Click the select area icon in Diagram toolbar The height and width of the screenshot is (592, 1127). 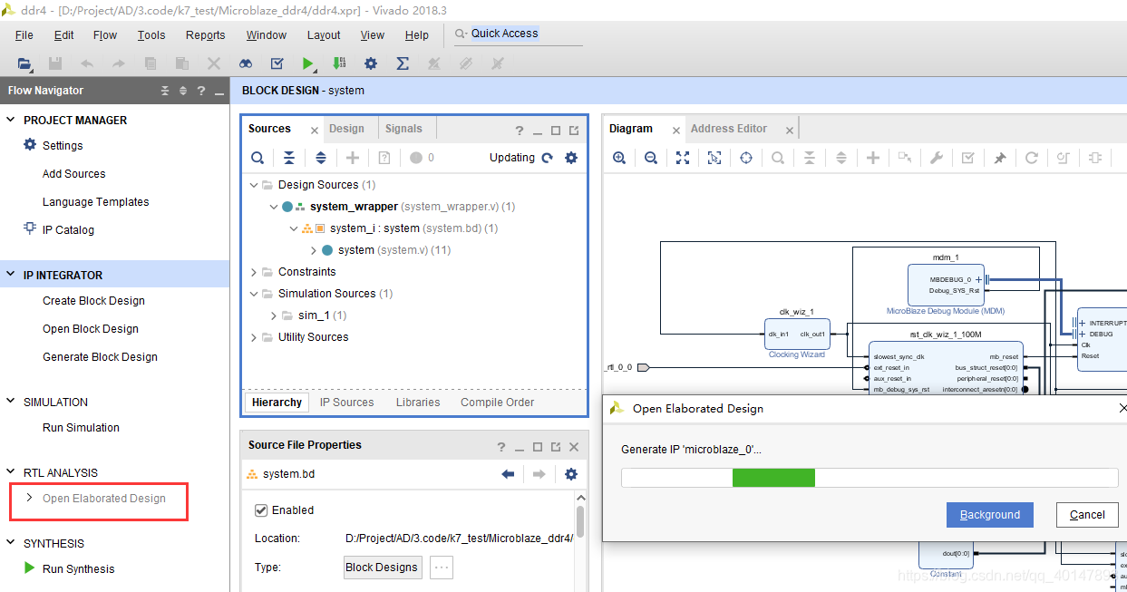tap(714, 158)
